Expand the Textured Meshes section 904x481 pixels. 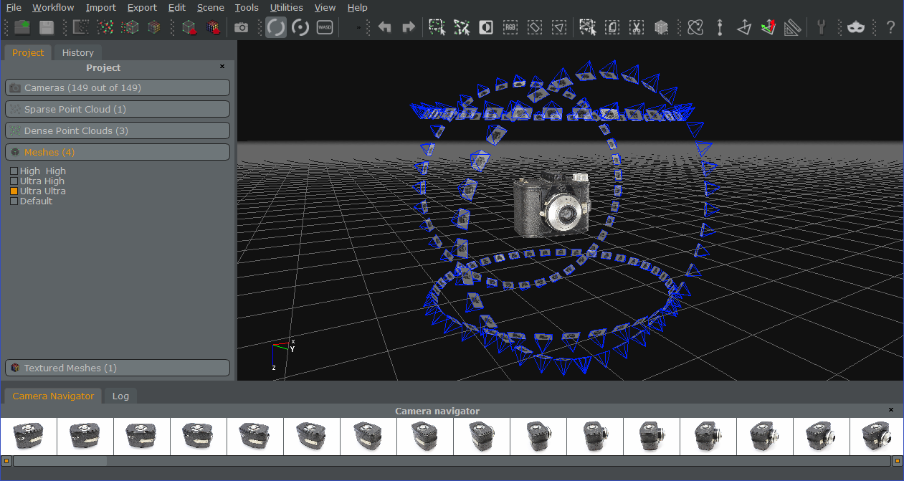[118, 368]
